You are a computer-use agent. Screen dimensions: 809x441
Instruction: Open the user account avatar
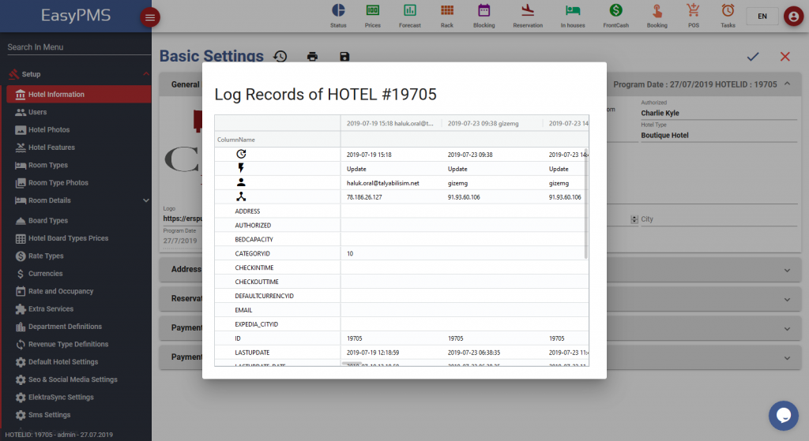pos(792,17)
